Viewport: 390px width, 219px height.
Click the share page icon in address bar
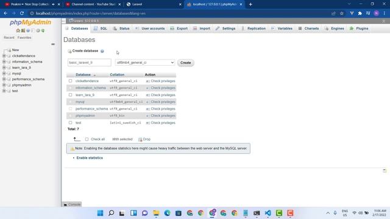pos(333,13)
